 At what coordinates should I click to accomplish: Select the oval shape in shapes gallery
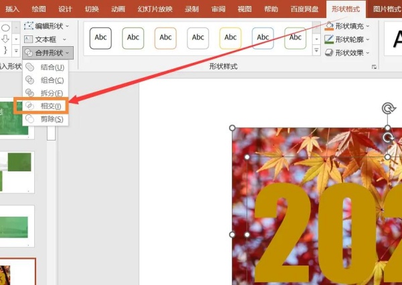point(5,27)
